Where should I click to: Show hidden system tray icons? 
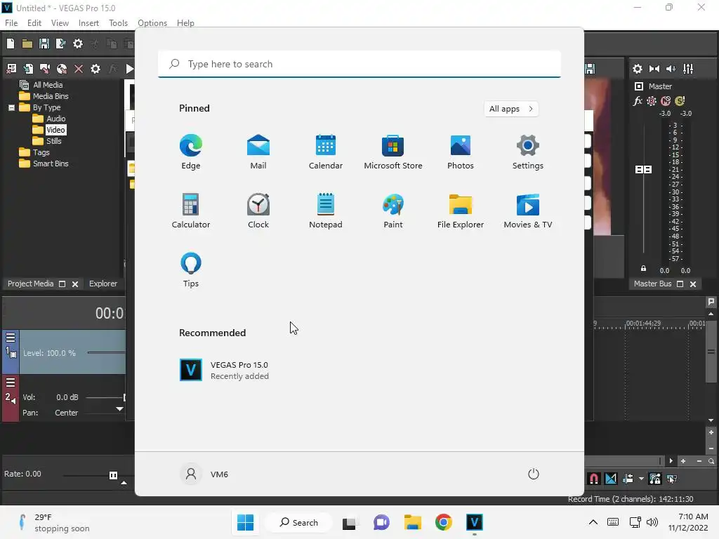pyautogui.click(x=593, y=522)
